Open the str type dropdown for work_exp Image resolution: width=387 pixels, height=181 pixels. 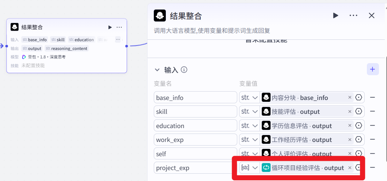tap(250, 140)
